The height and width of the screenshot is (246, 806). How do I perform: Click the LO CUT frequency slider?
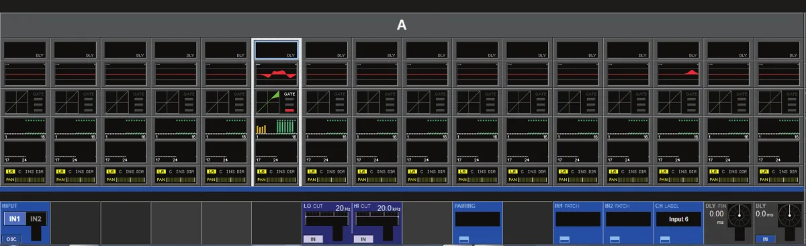(326, 219)
